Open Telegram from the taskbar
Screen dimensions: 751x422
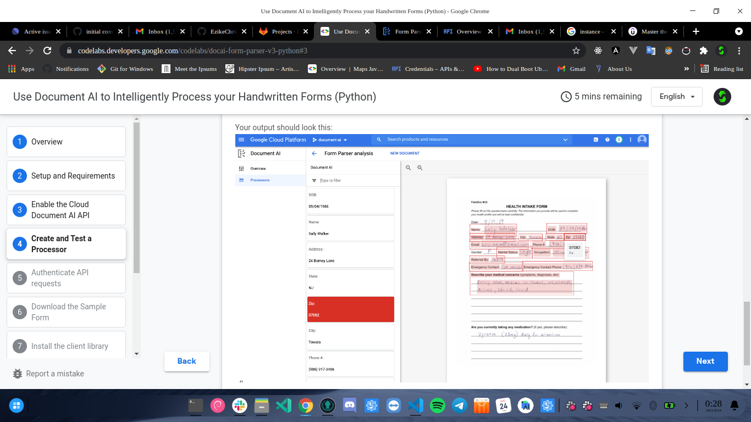[460, 406]
